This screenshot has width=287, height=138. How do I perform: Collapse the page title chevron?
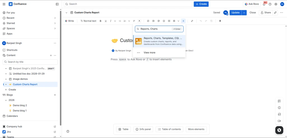tap(66, 13)
